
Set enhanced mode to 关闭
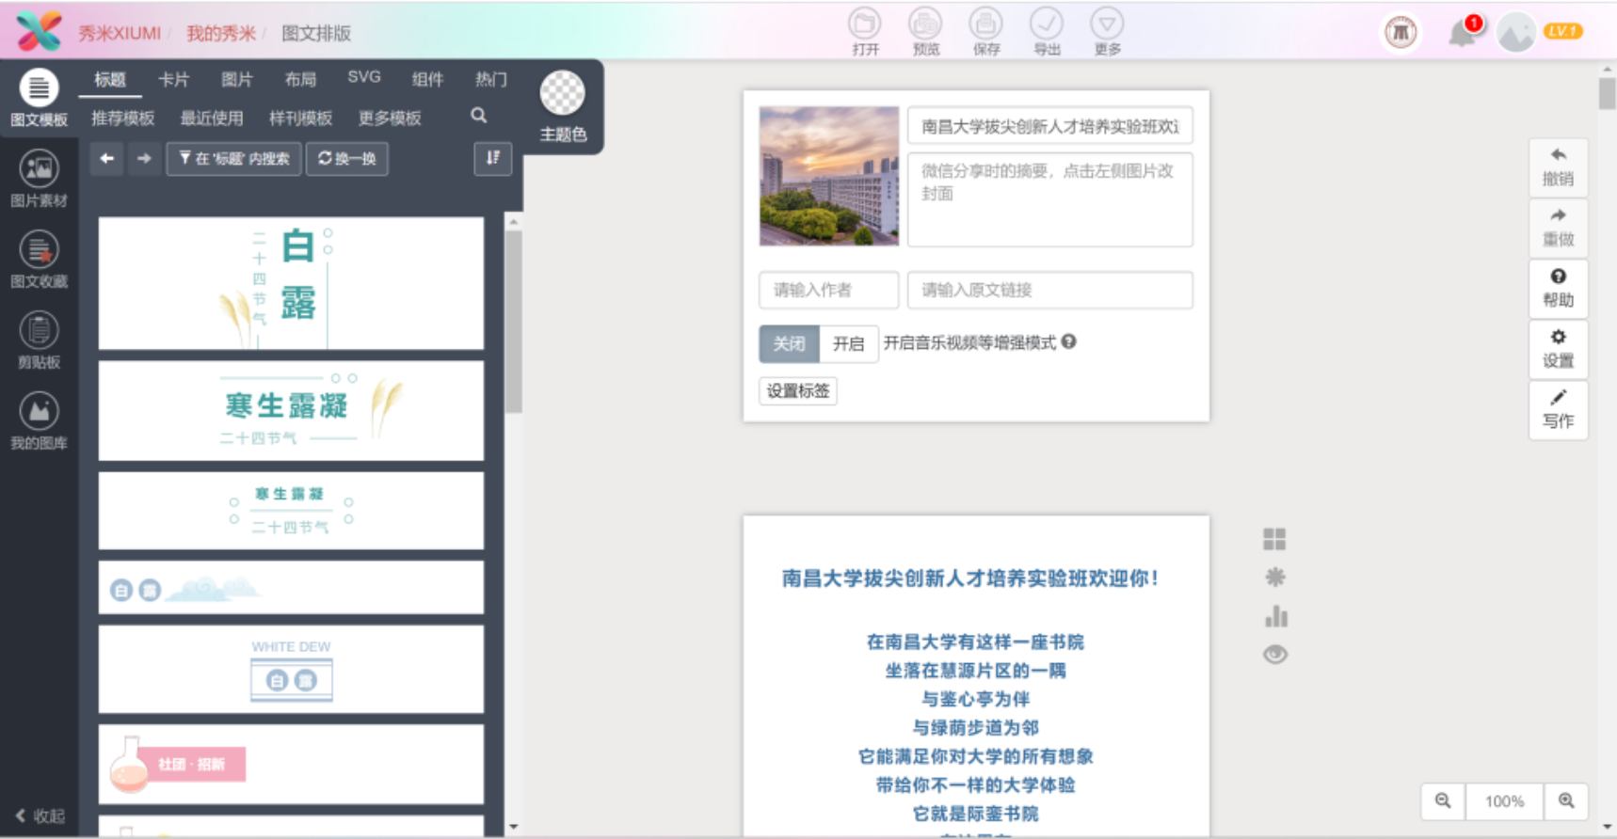tap(789, 343)
